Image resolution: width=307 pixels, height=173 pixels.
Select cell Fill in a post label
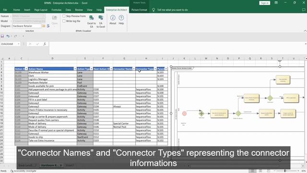coord(52,99)
